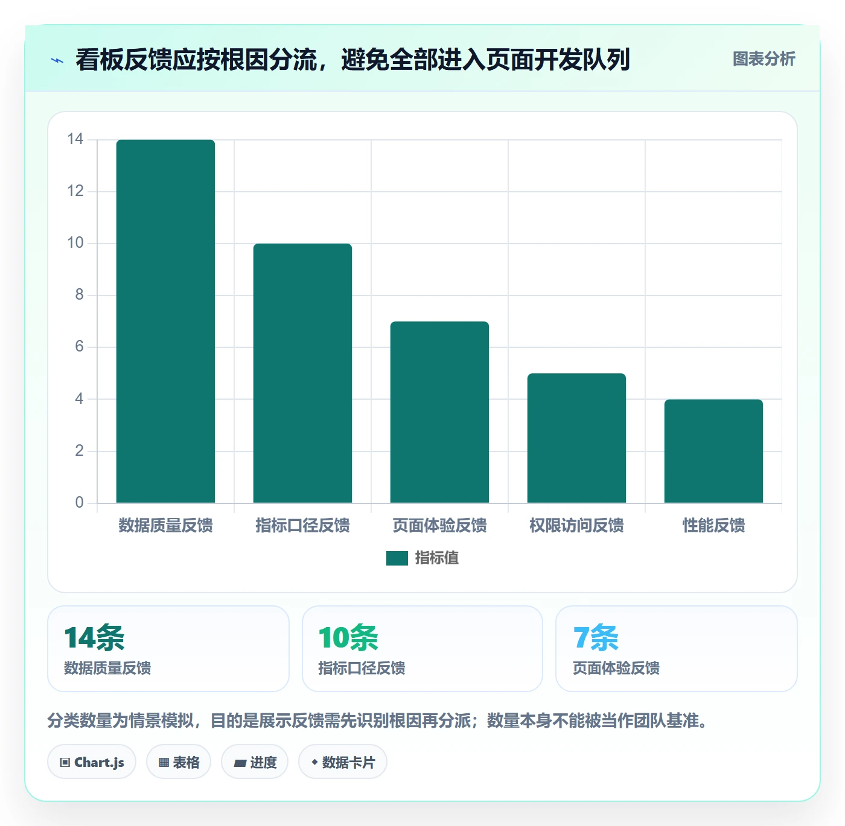The image size is (845, 826).
Task: Click the y-axis value 2
Action: pyautogui.click(x=79, y=450)
